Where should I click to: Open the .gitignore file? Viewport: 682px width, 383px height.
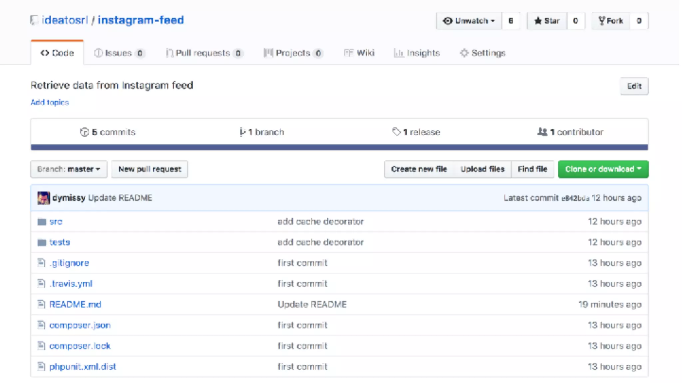click(x=69, y=263)
